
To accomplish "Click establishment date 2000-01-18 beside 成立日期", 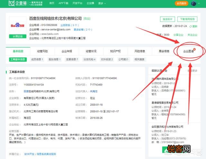I will pos(96,105).
